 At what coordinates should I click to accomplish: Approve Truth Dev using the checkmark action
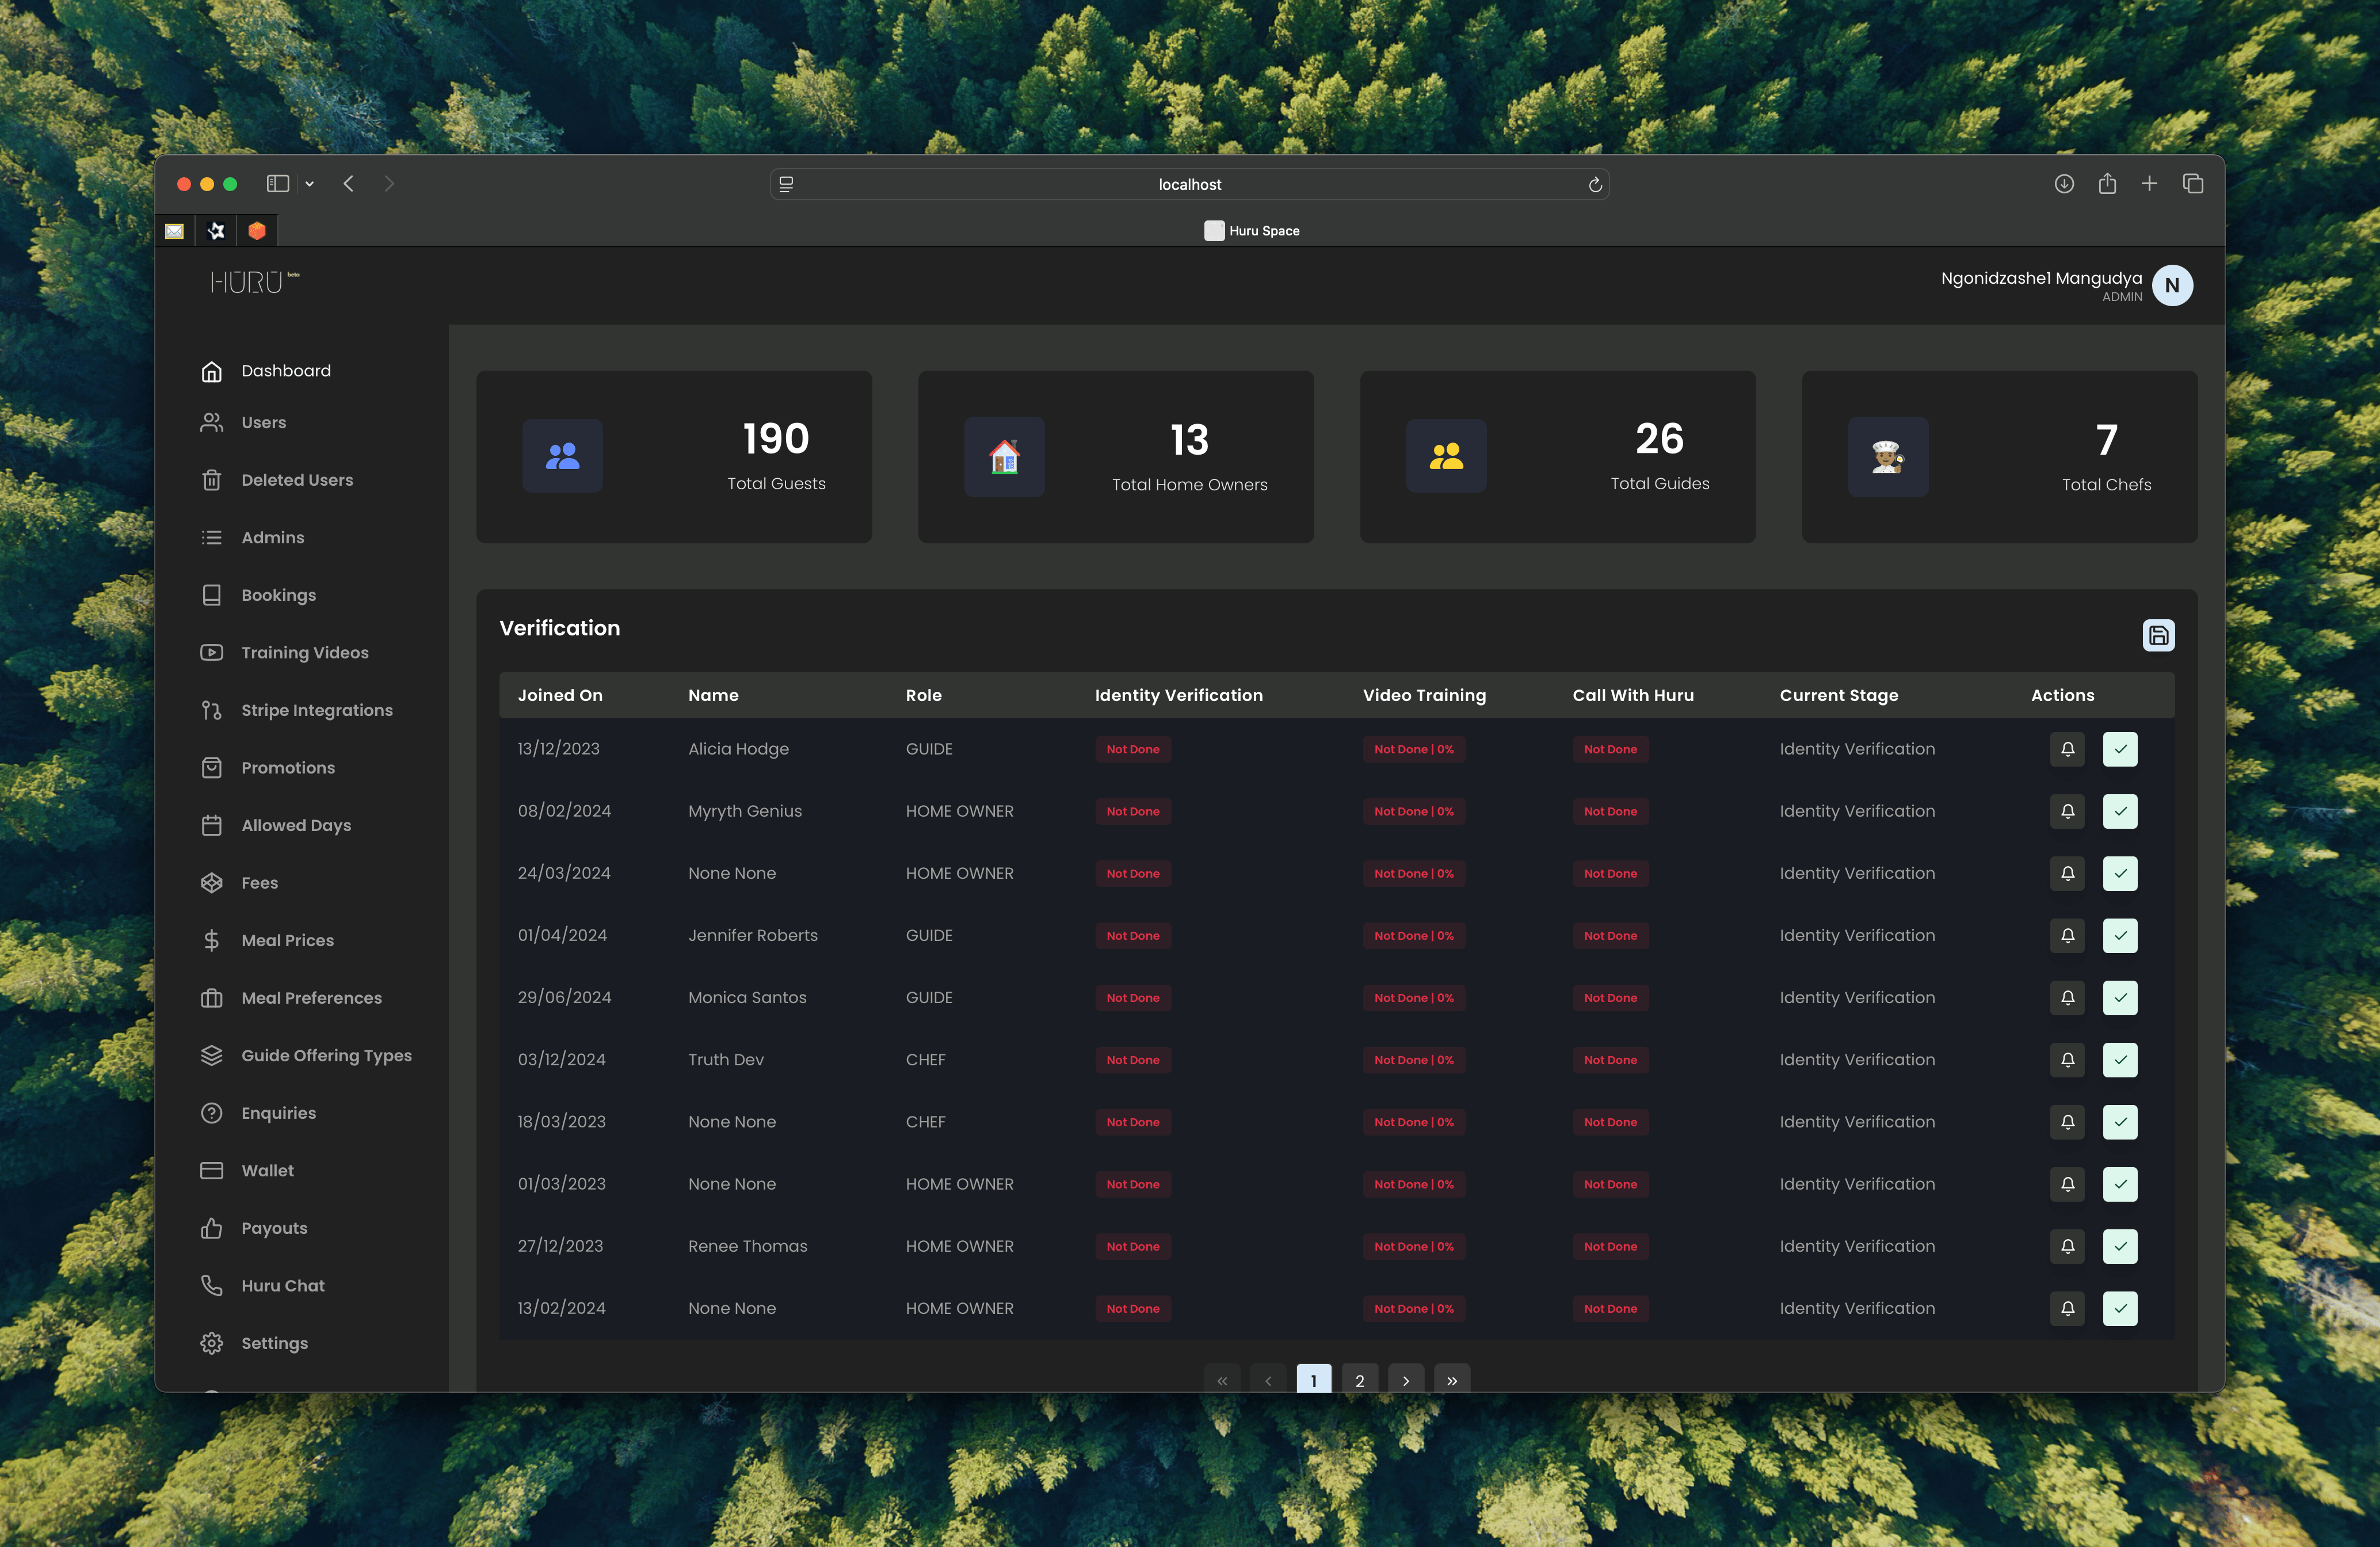tap(2120, 1060)
